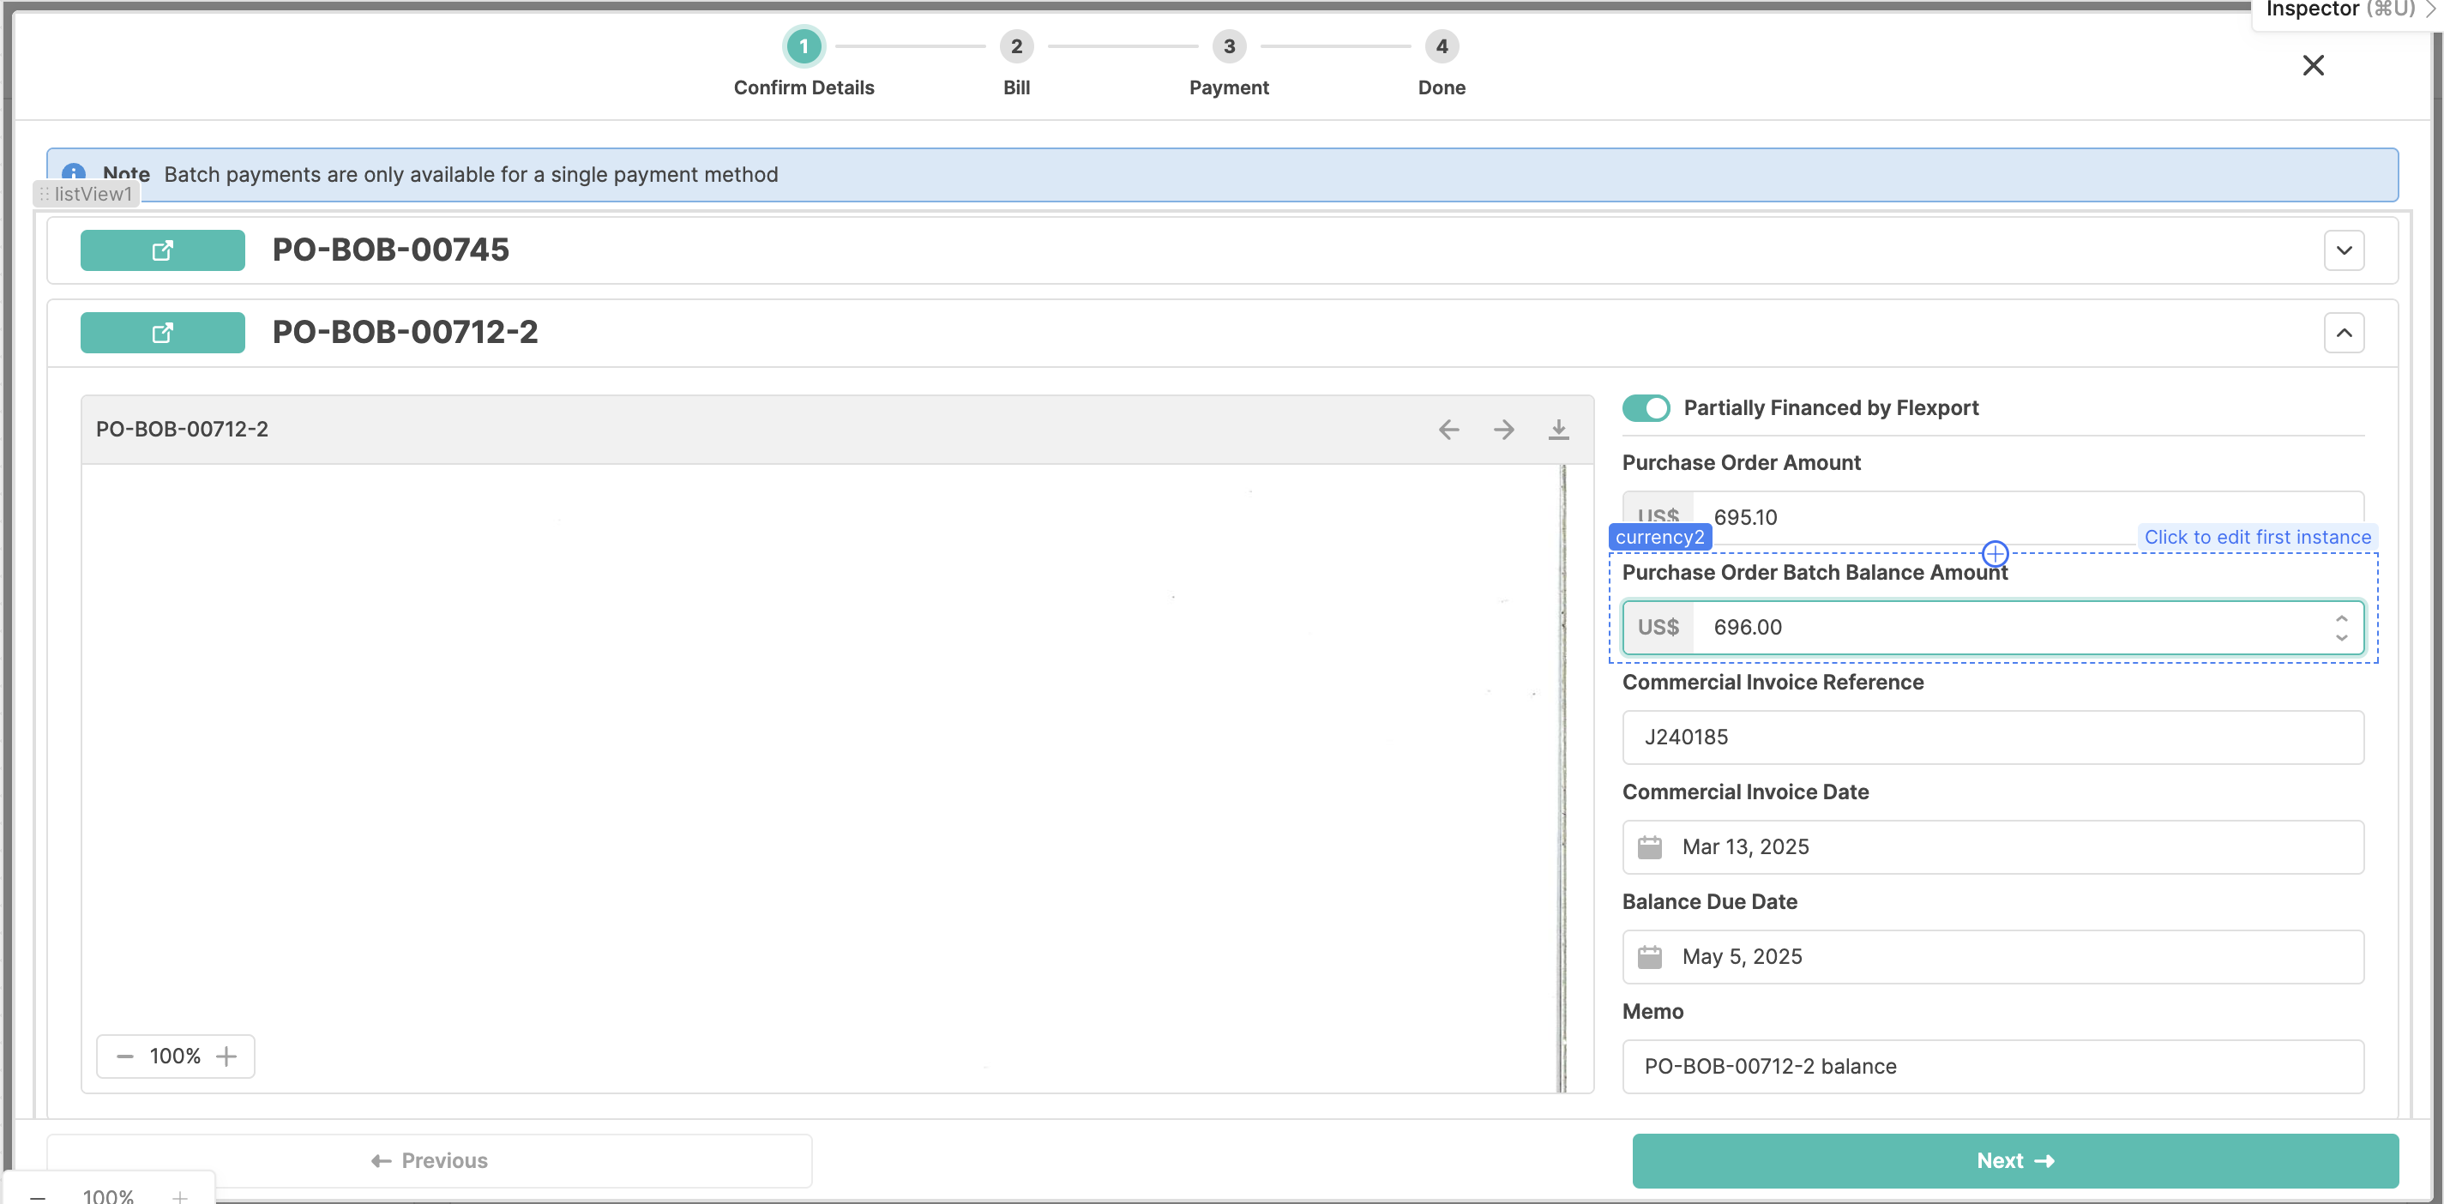Select the listView1 component handle
The height and width of the screenshot is (1204, 2444).
(x=87, y=194)
